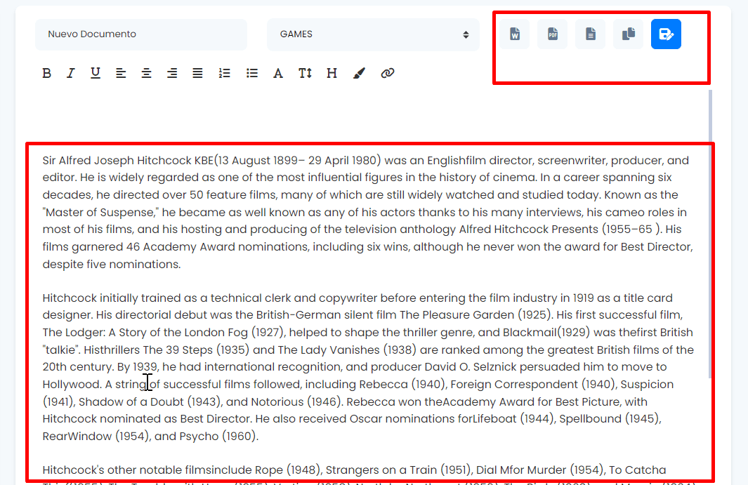Copy document content icon
This screenshot has height=485, width=748.
click(629, 34)
